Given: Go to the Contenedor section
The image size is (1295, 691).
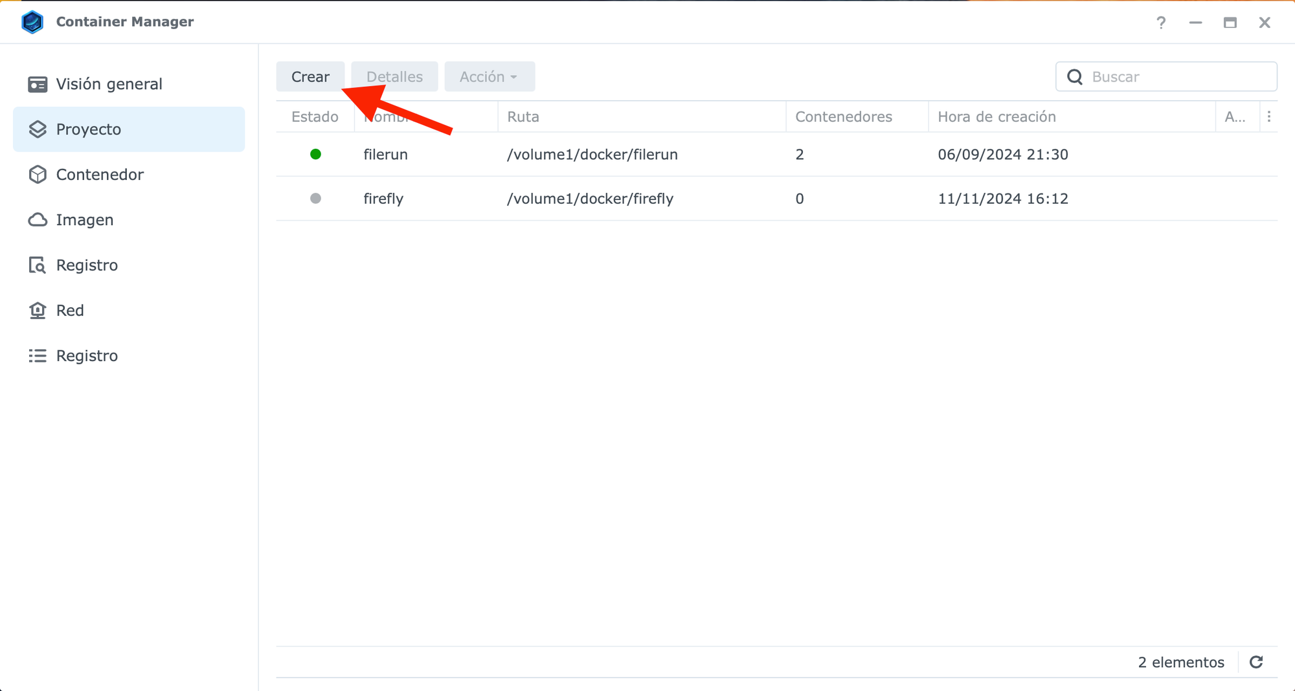Looking at the screenshot, I should [x=129, y=175].
